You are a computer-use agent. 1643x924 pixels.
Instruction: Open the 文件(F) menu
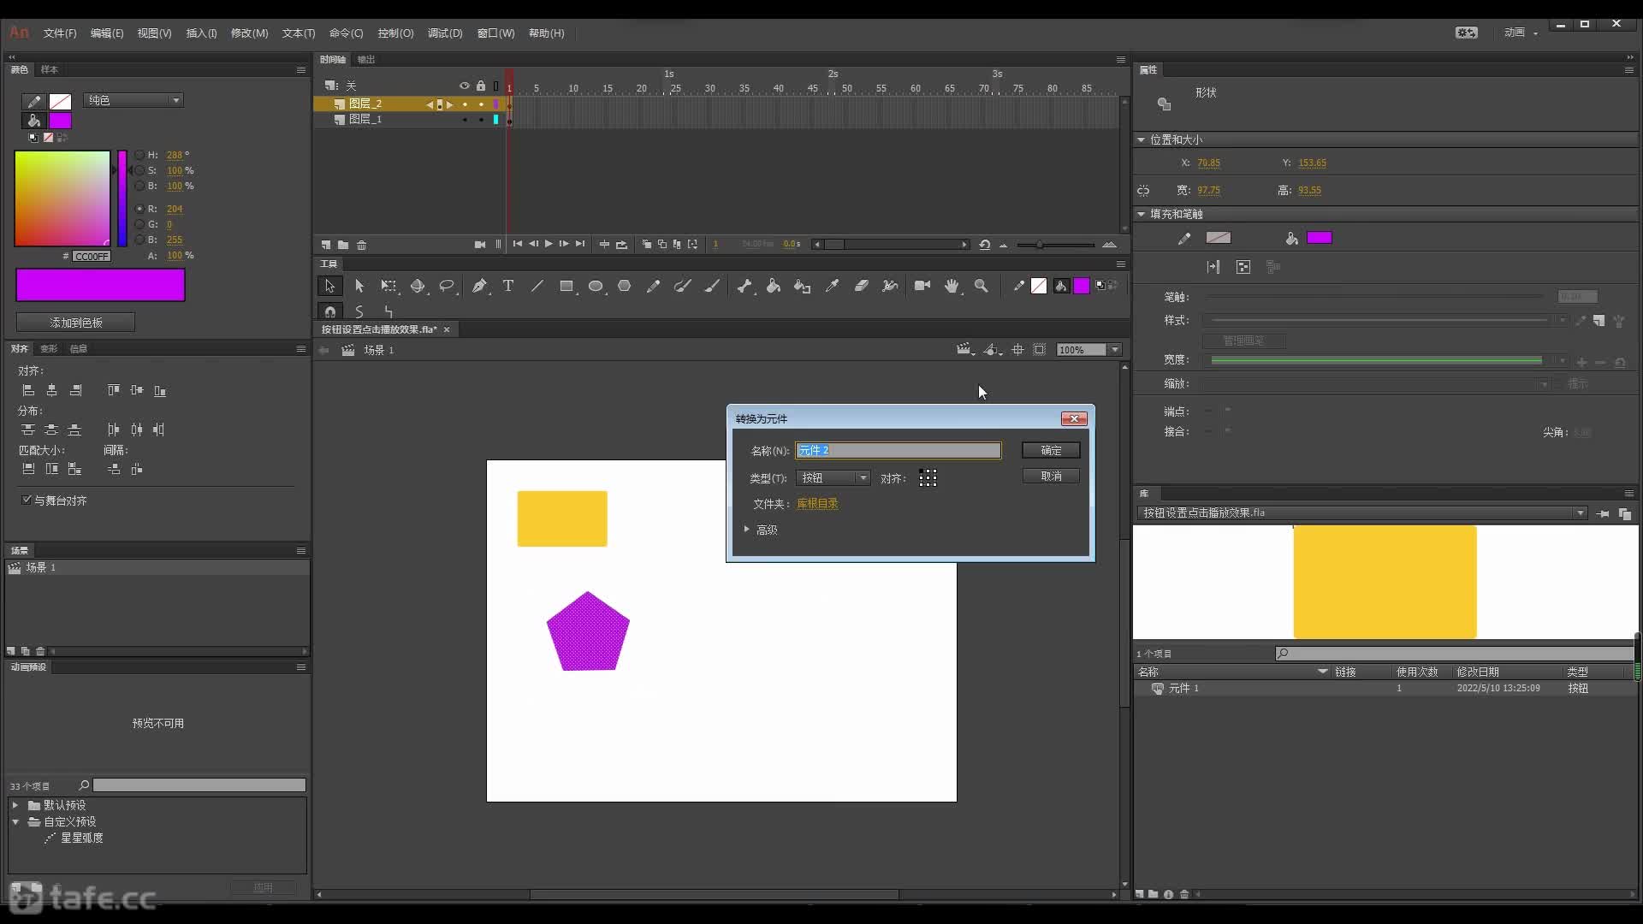tap(60, 33)
